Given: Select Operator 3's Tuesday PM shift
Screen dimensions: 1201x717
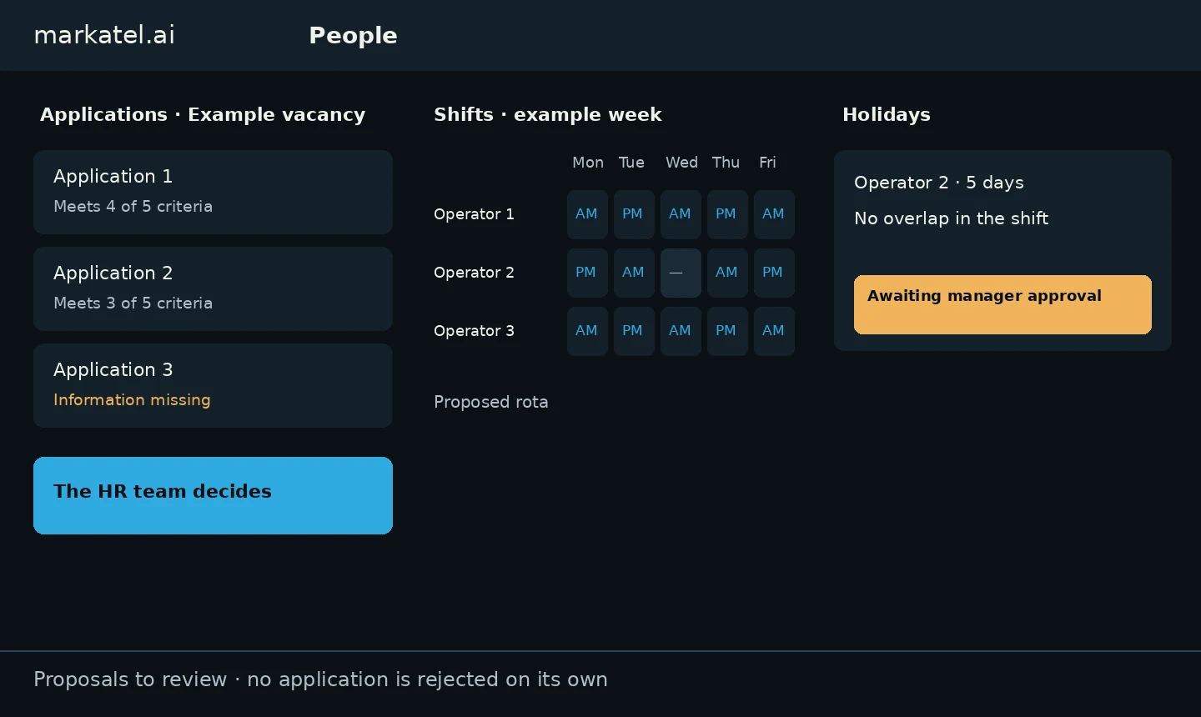Looking at the screenshot, I should (x=634, y=331).
